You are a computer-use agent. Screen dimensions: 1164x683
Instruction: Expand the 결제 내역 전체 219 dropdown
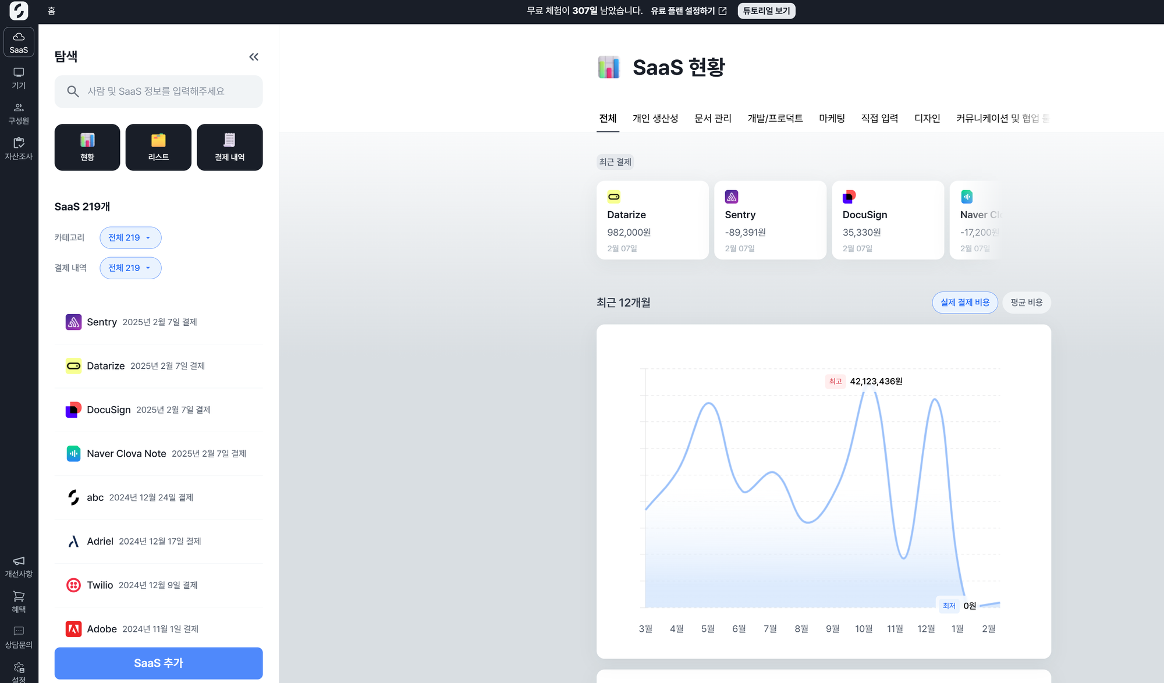tap(130, 268)
